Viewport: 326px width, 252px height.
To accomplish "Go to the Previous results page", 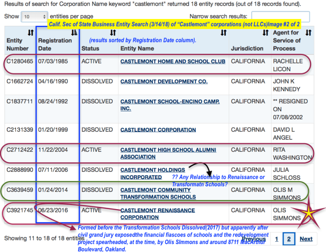I will (254, 239).
